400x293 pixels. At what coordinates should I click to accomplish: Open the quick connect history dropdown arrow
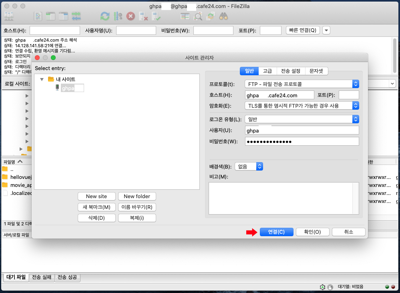point(326,30)
